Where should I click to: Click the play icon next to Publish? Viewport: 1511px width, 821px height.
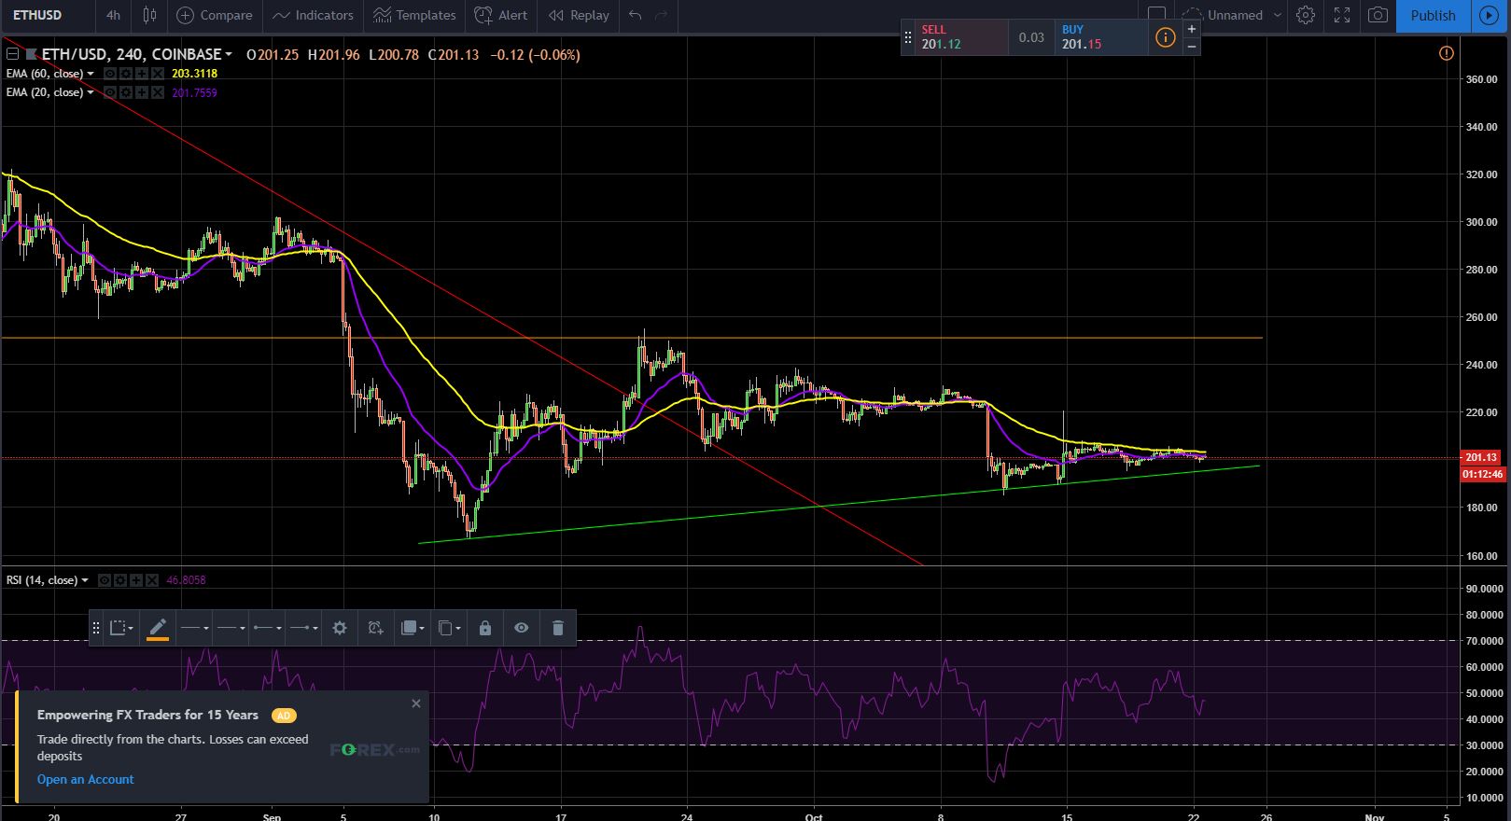pos(1490,15)
